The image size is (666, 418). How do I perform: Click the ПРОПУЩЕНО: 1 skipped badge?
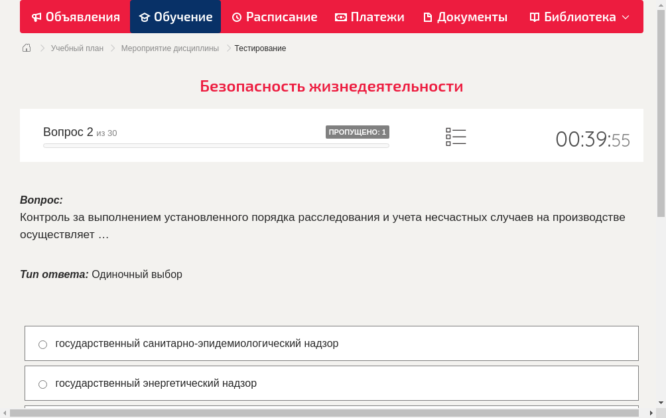[357, 132]
